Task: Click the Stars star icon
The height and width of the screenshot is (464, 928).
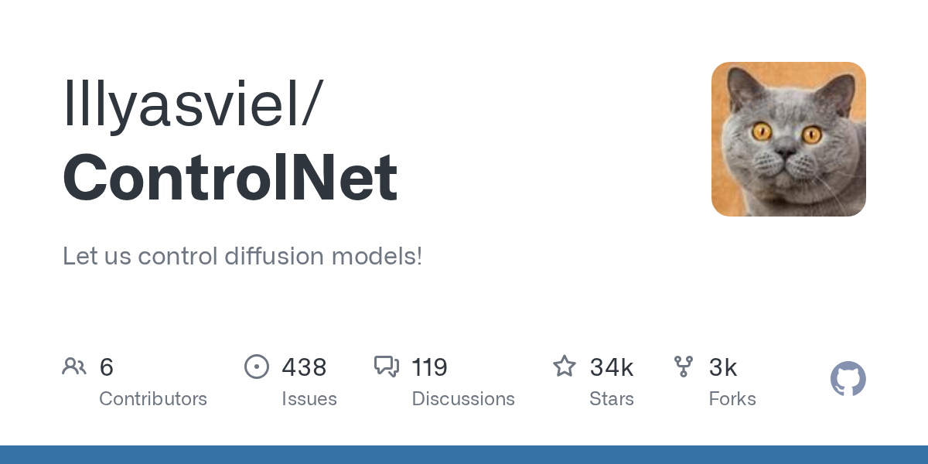Action: (565, 367)
